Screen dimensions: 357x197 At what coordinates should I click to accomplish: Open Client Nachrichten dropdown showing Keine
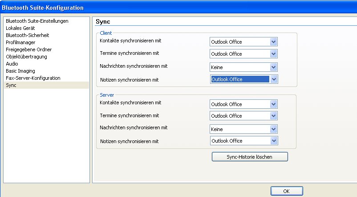pyautogui.click(x=243, y=67)
